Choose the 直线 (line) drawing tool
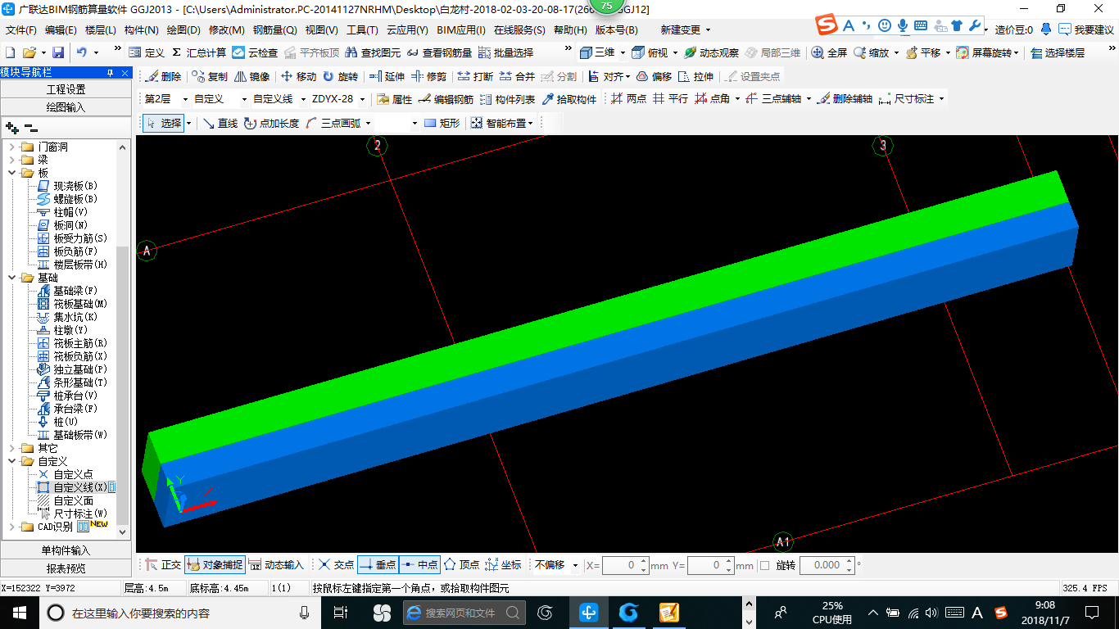 pos(220,123)
